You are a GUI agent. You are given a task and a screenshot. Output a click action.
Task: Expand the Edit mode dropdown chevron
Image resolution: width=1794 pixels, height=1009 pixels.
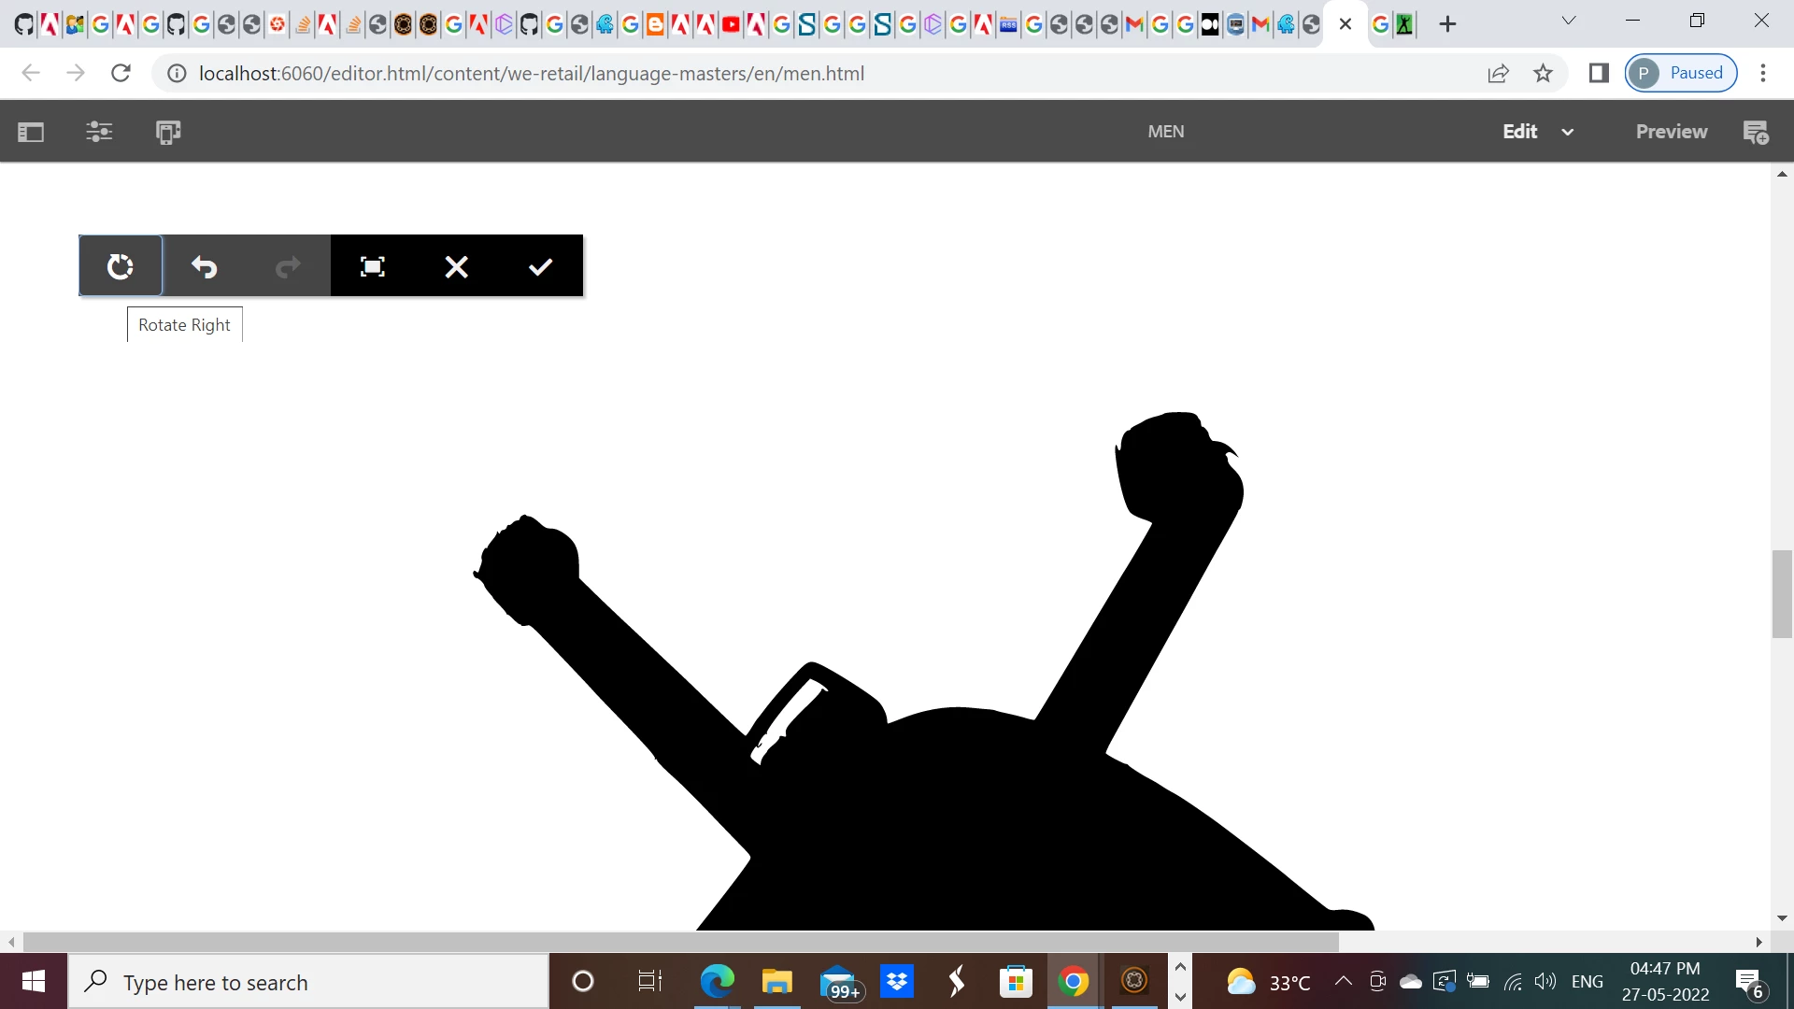1568,132
